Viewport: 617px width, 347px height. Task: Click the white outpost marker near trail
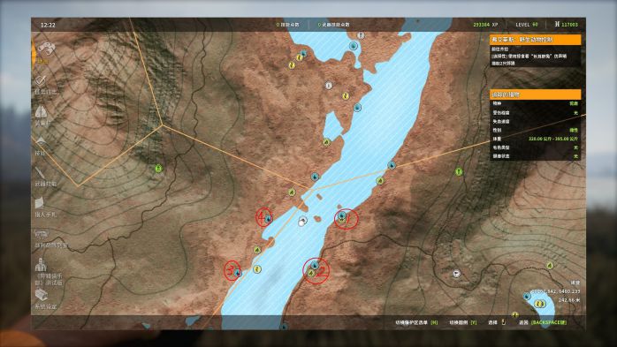pyautogui.click(x=456, y=274)
